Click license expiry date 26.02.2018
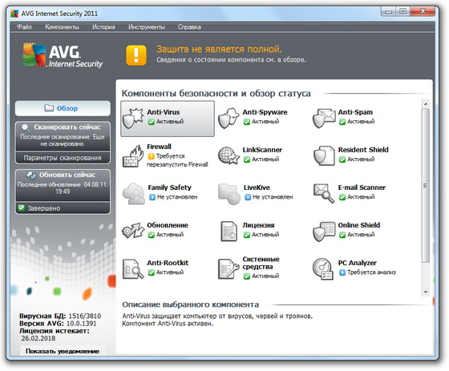The image size is (449, 371). (38, 338)
